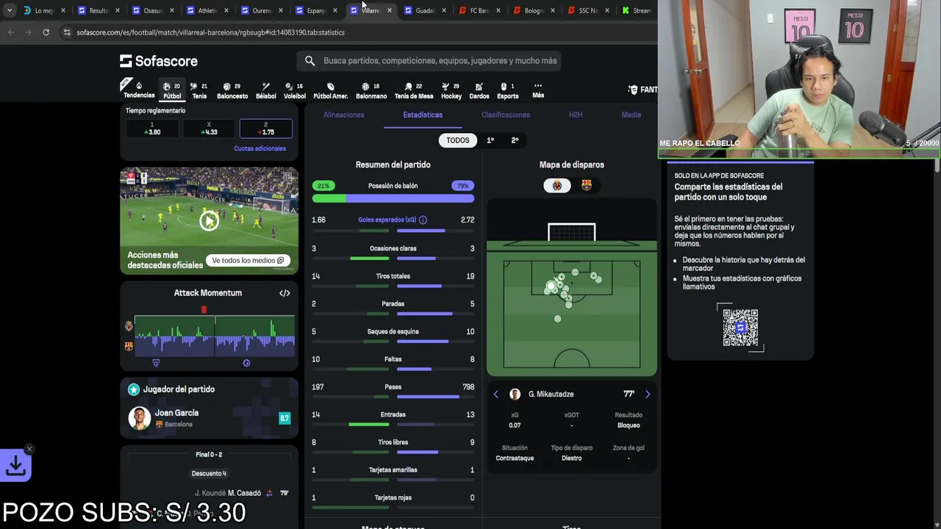
Task: Open the browser tab search dropdown
Action: (9, 10)
